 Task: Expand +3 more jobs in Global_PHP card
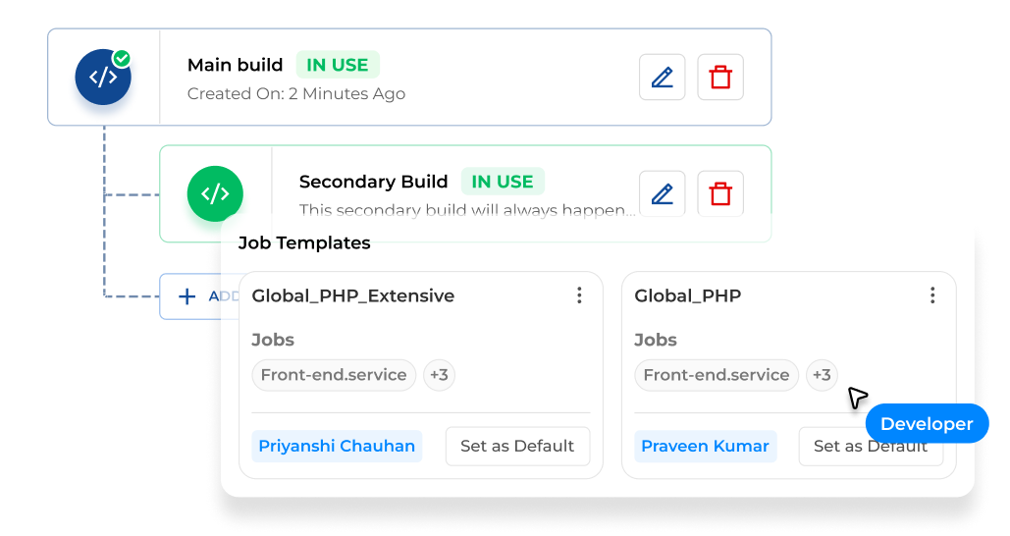(x=822, y=375)
